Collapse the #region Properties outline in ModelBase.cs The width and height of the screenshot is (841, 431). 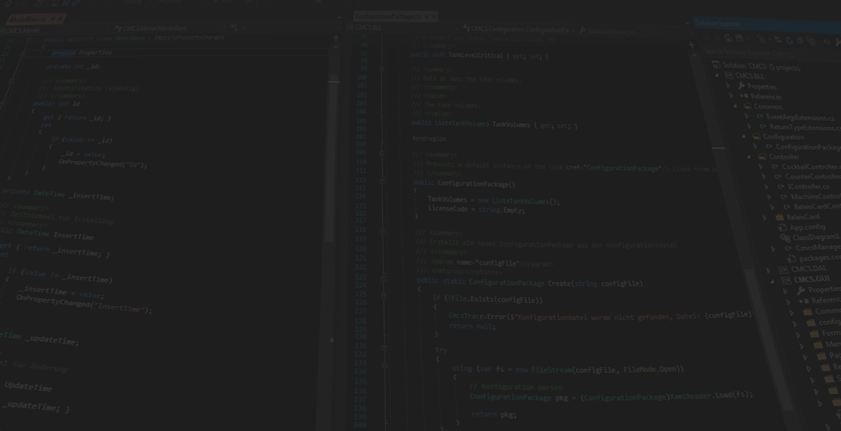point(23,53)
